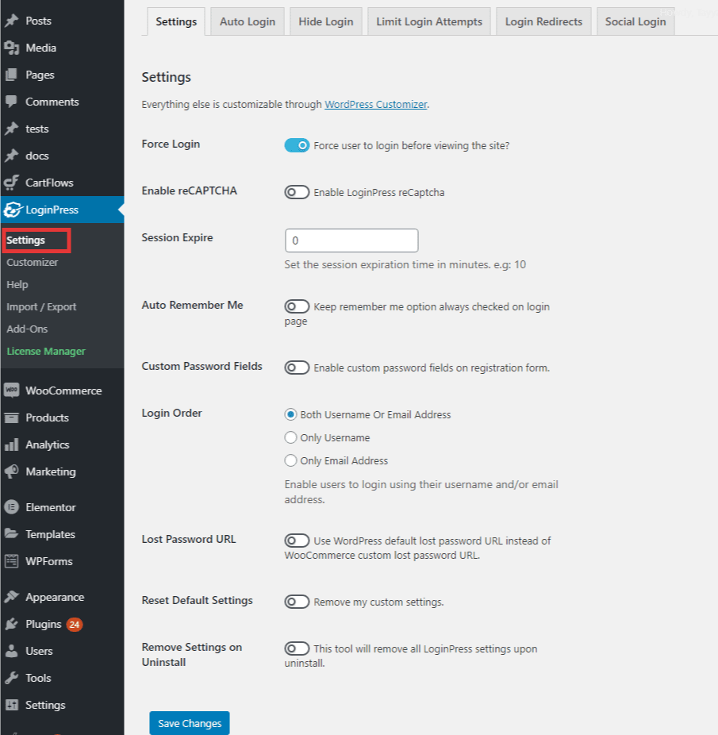718x735 pixels.
Task: Click the Users person icon
Action: pyautogui.click(x=11, y=651)
